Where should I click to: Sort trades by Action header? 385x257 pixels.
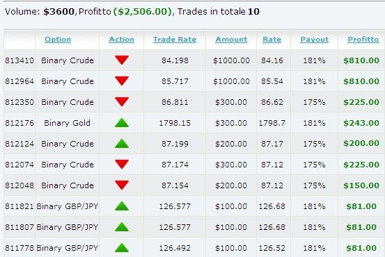122,40
